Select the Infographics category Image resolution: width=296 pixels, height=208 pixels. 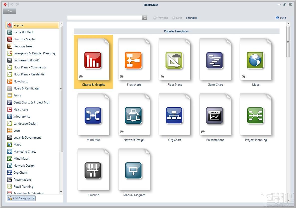click(32, 117)
